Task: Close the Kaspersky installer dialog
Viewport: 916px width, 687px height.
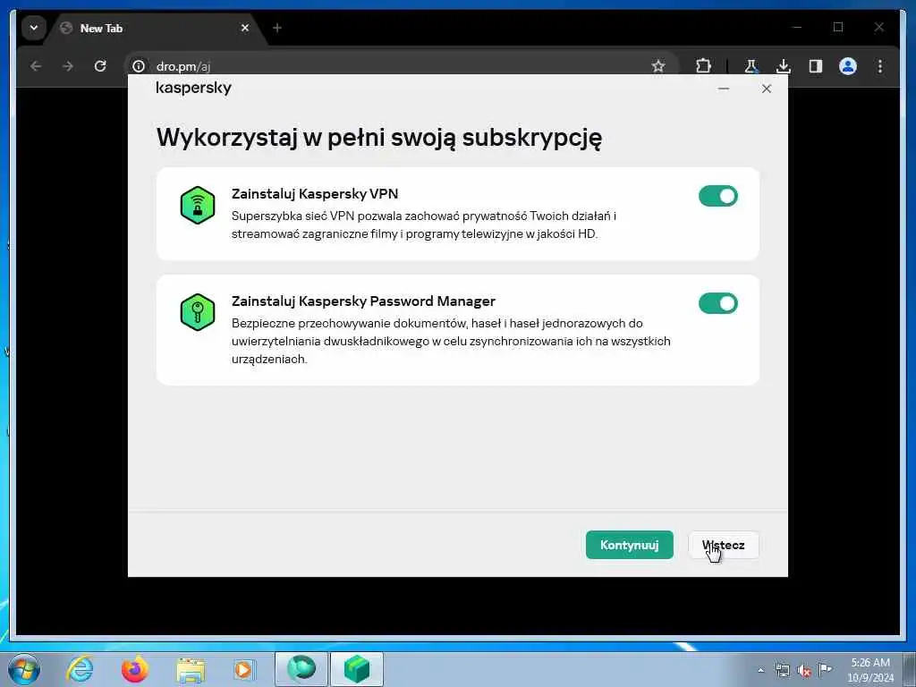Action: (767, 89)
